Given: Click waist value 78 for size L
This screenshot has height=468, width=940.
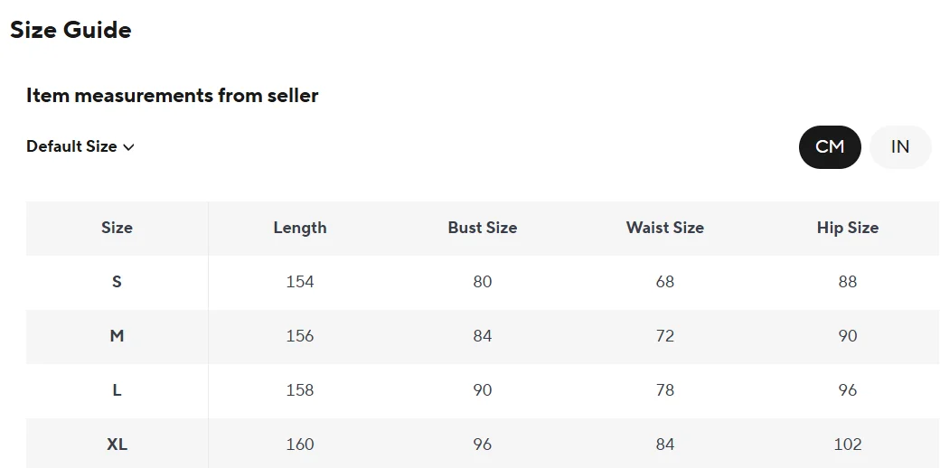Looking at the screenshot, I should (x=665, y=390).
